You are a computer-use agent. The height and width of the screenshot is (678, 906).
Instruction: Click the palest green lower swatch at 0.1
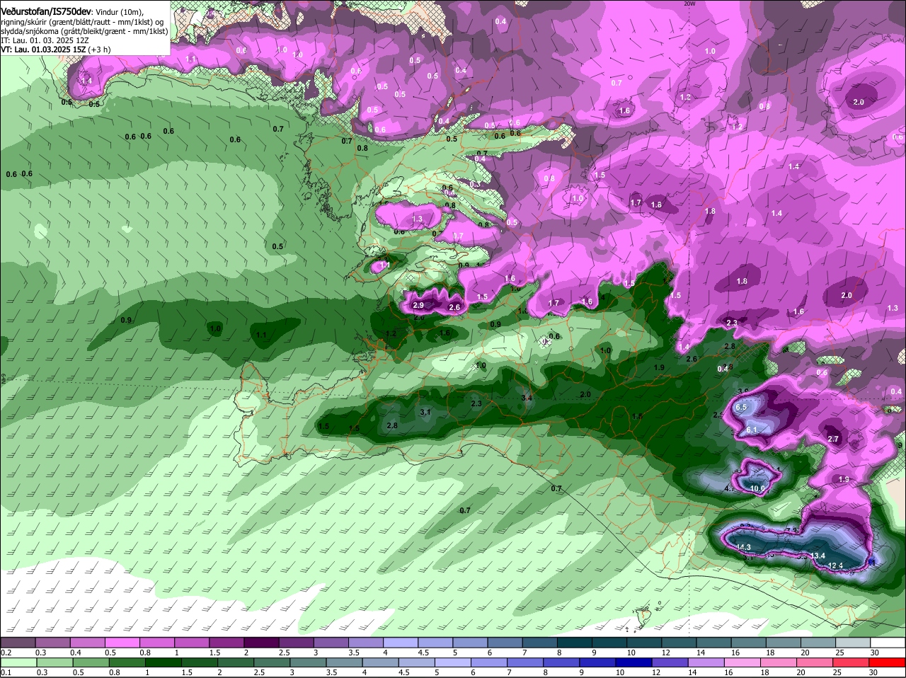[18, 662]
